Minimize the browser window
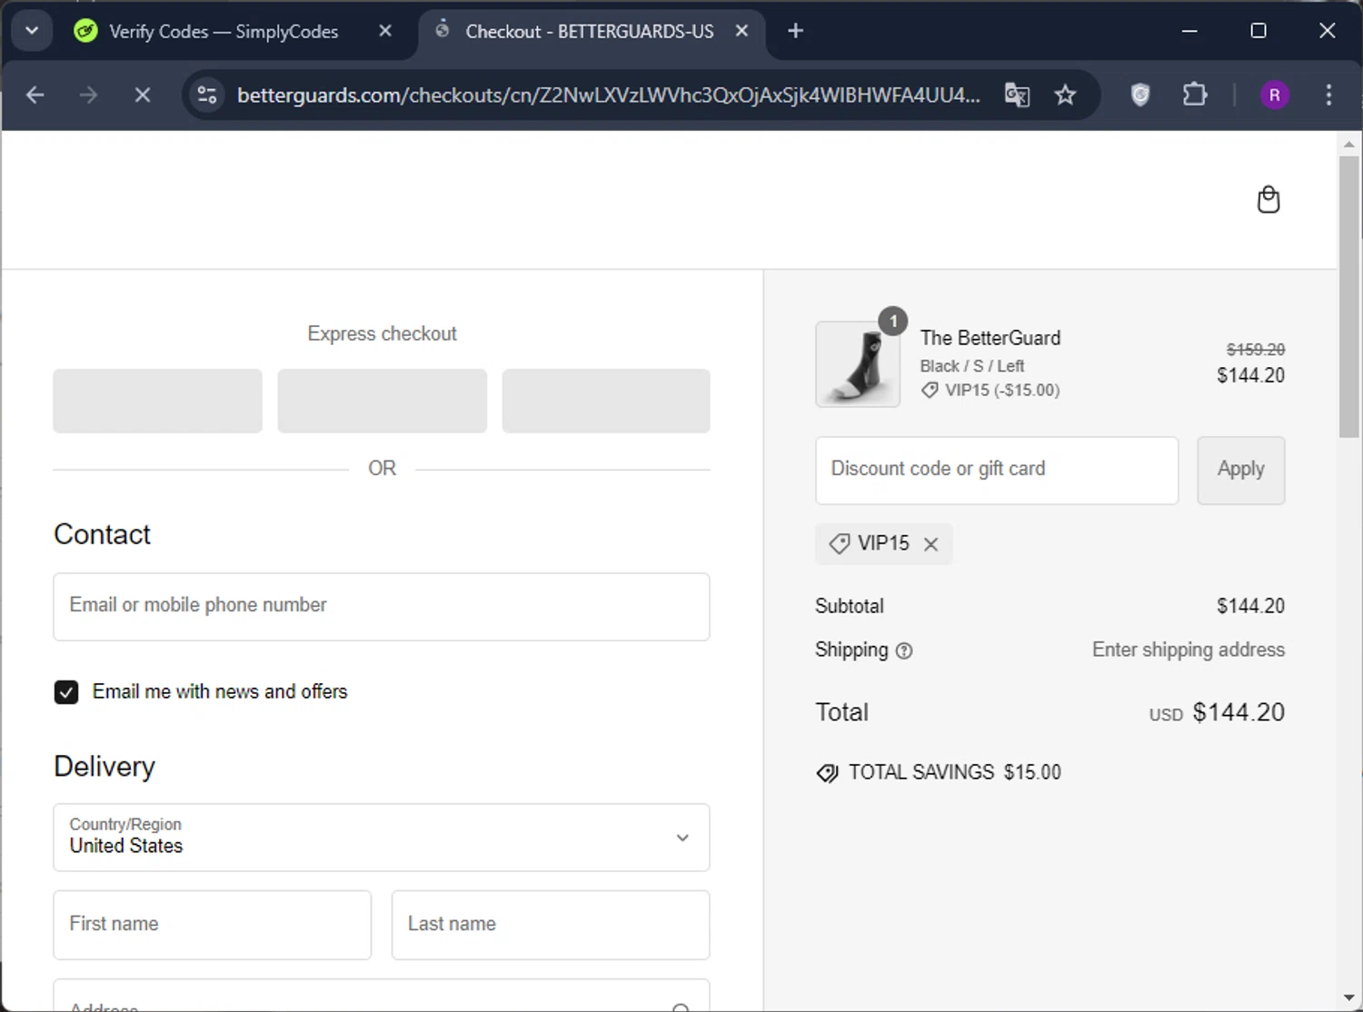This screenshot has height=1012, width=1363. [1189, 31]
